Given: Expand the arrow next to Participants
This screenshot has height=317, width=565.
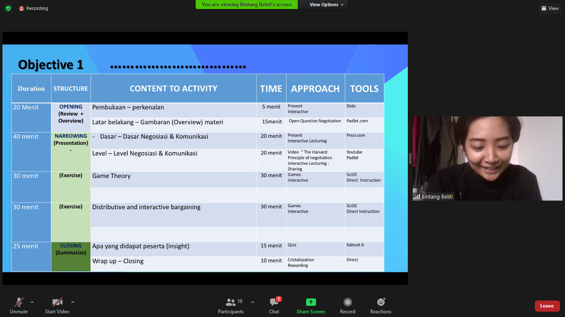Looking at the screenshot, I should (x=253, y=302).
